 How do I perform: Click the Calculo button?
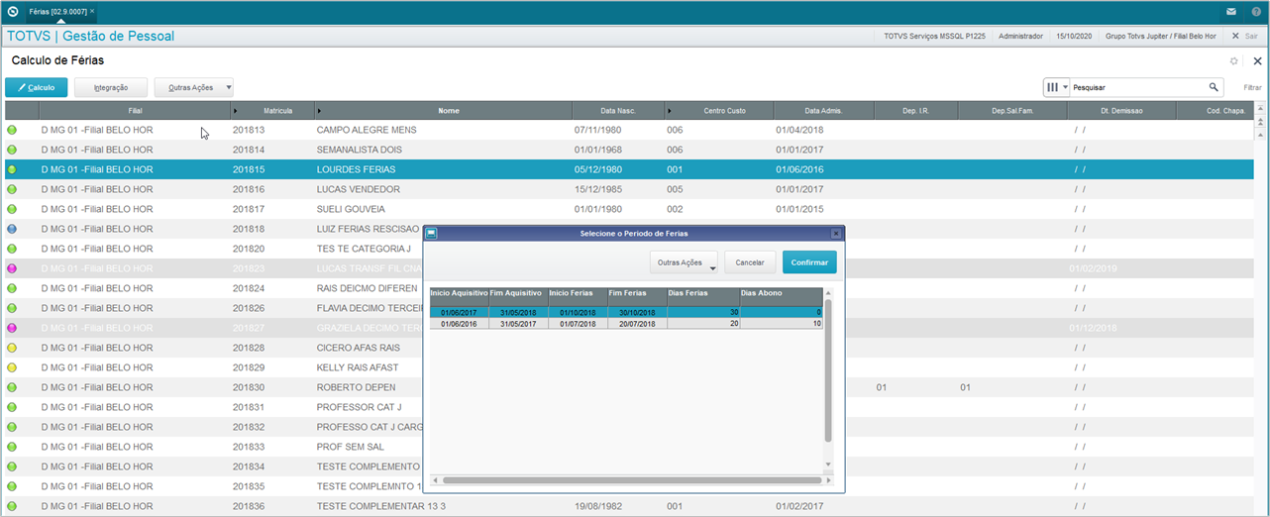37,87
